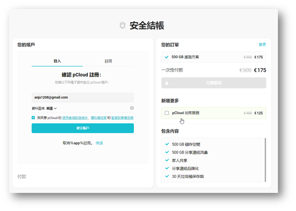This screenshot has height=211, width=296.
Task: Click checkmark icon beside 500 GB 進階方案
Action: pyautogui.click(x=166, y=57)
